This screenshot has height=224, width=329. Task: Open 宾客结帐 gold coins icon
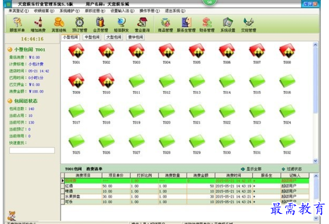pos(59,25)
